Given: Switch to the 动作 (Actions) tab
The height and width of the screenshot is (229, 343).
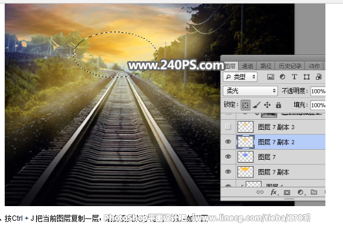Looking at the screenshot, I should pyautogui.click(x=314, y=66).
